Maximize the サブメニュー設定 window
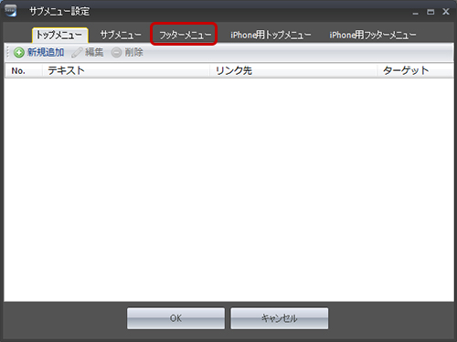The width and height of the screenshot is (457, 342). 430,12
